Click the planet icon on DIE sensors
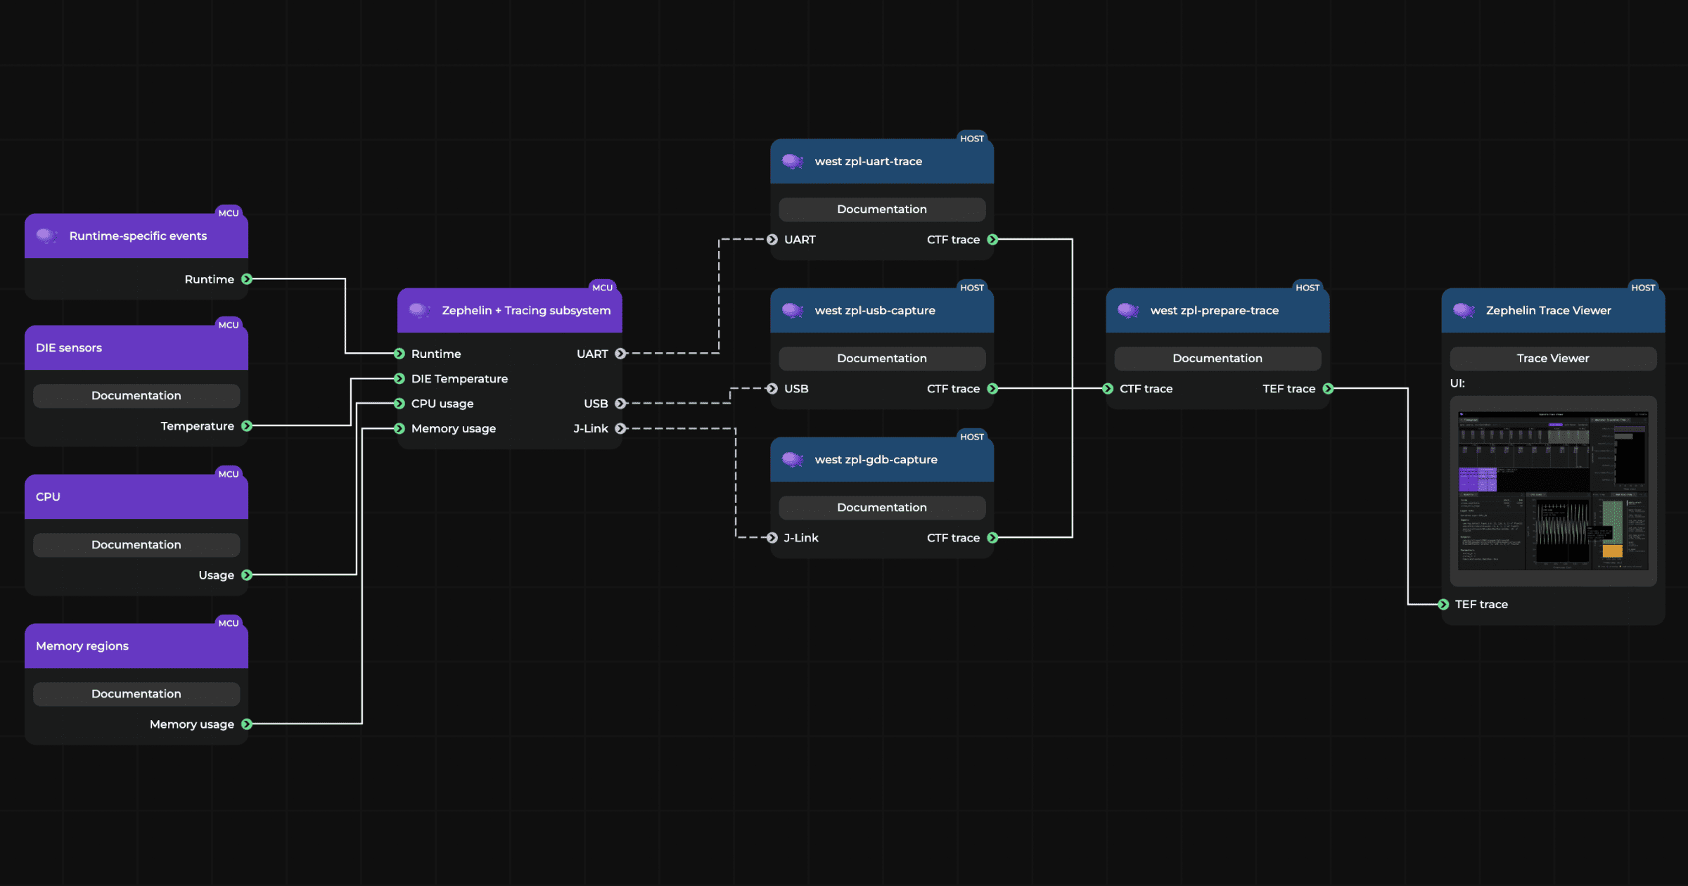 [46, 347]
